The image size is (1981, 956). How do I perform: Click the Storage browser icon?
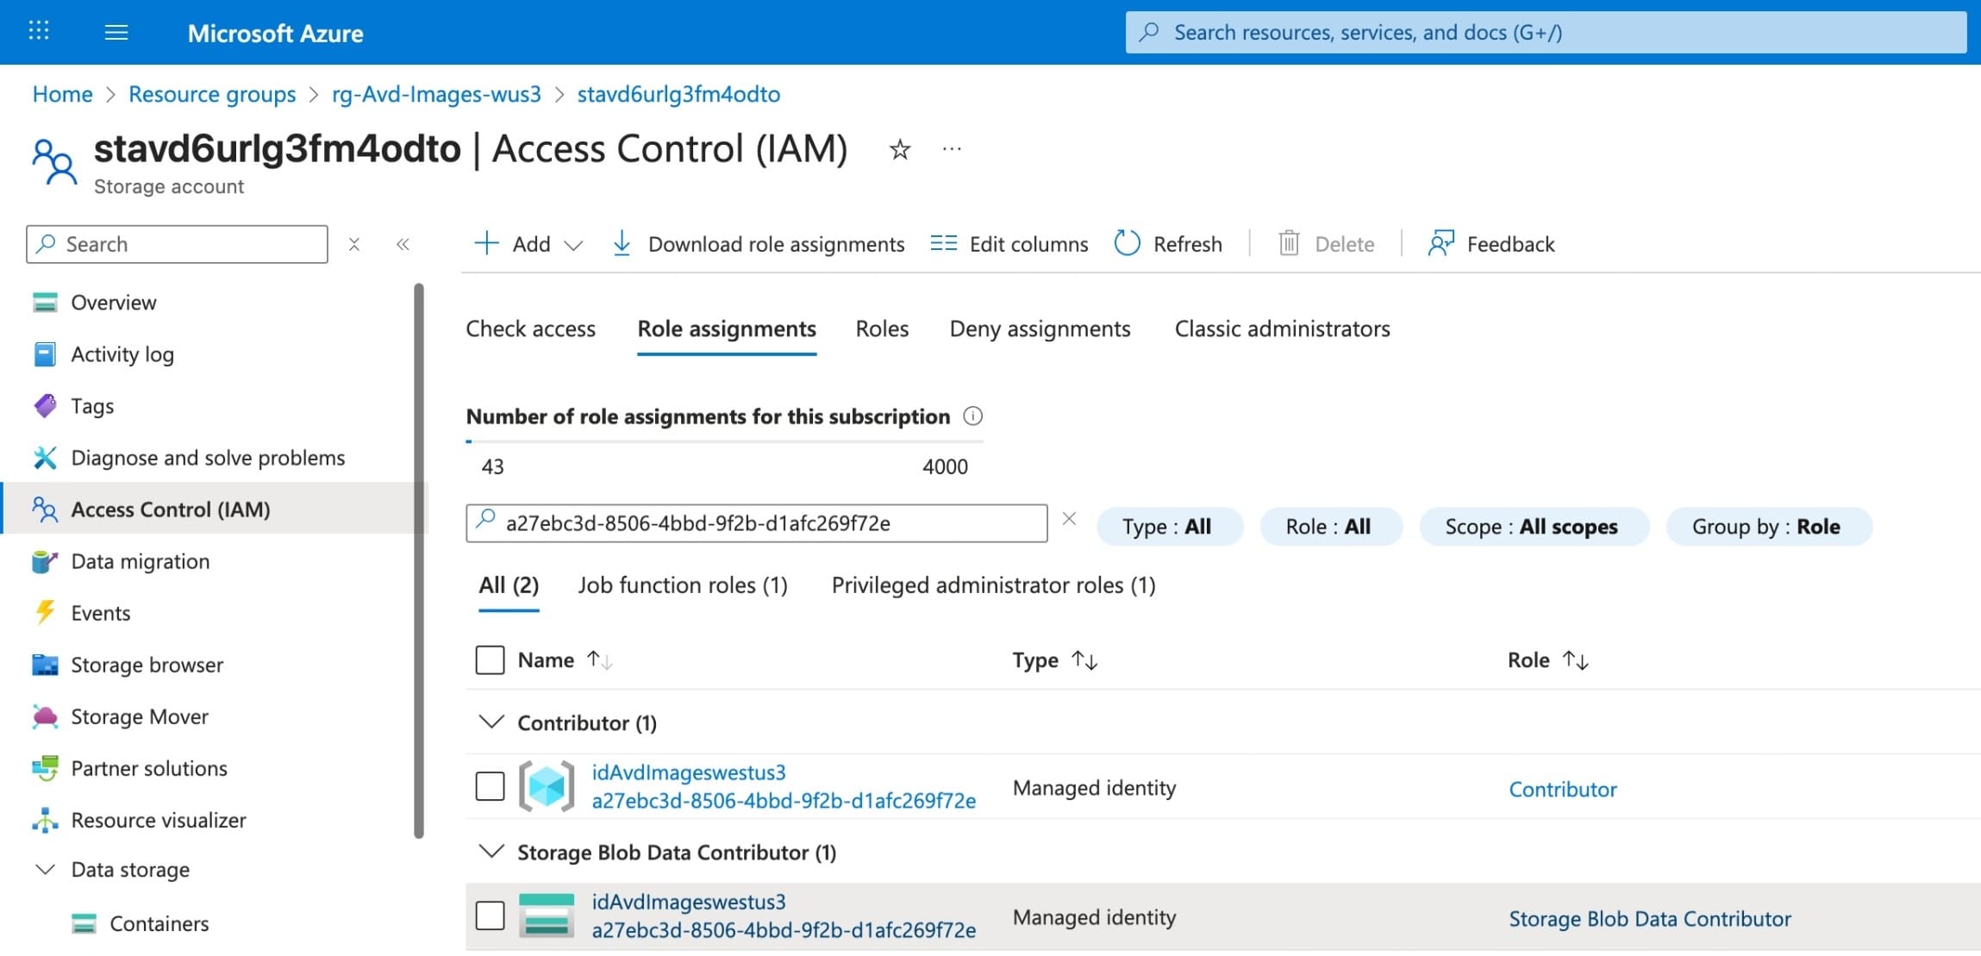point(45,665)
